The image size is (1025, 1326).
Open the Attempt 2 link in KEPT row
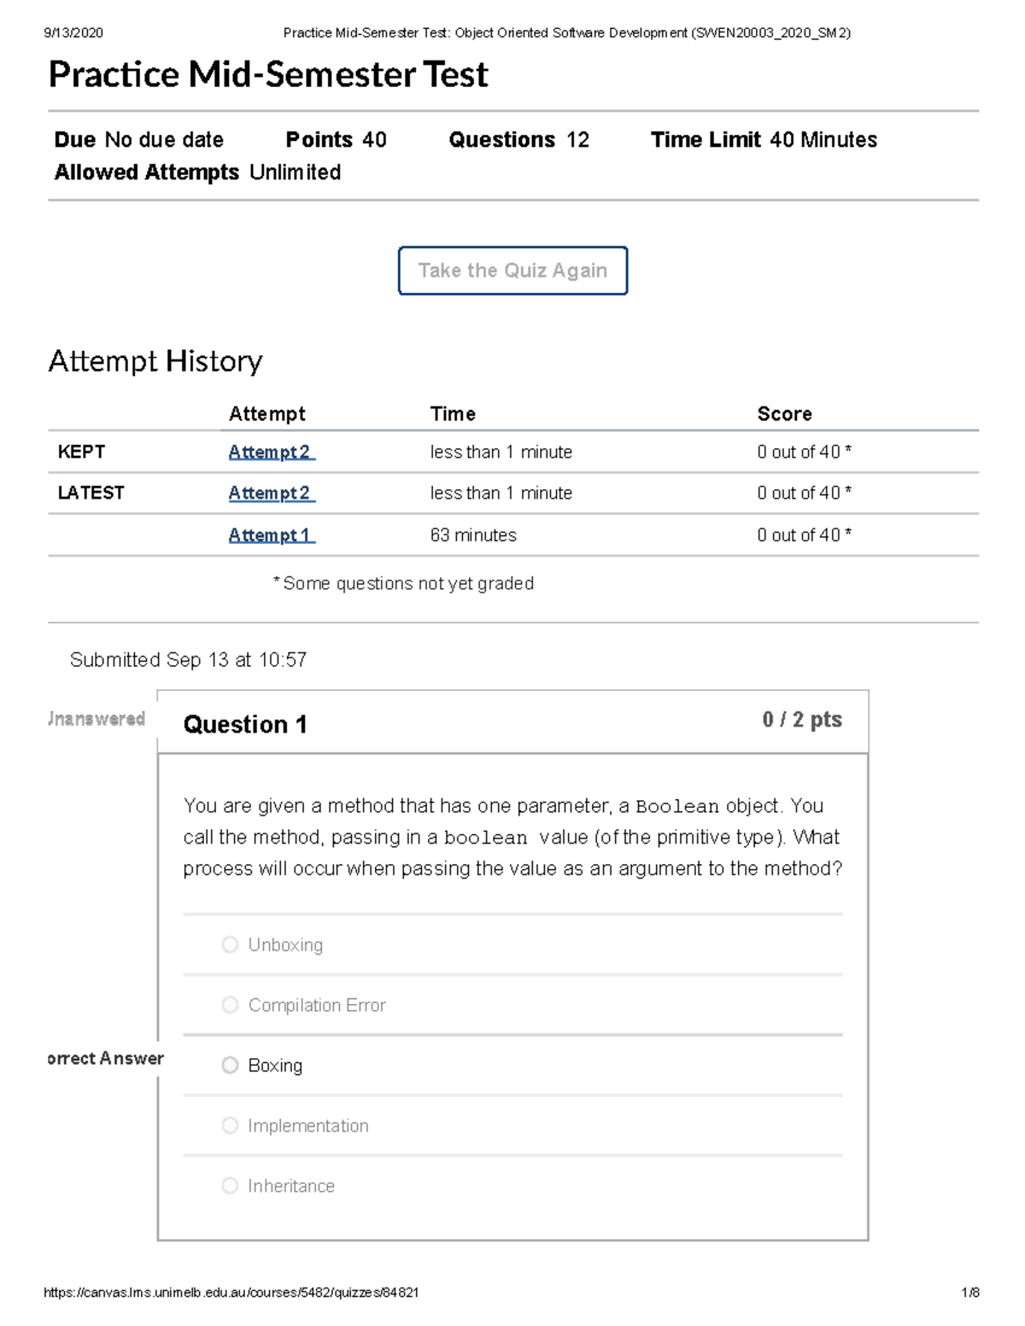click(x=271, y=453)
